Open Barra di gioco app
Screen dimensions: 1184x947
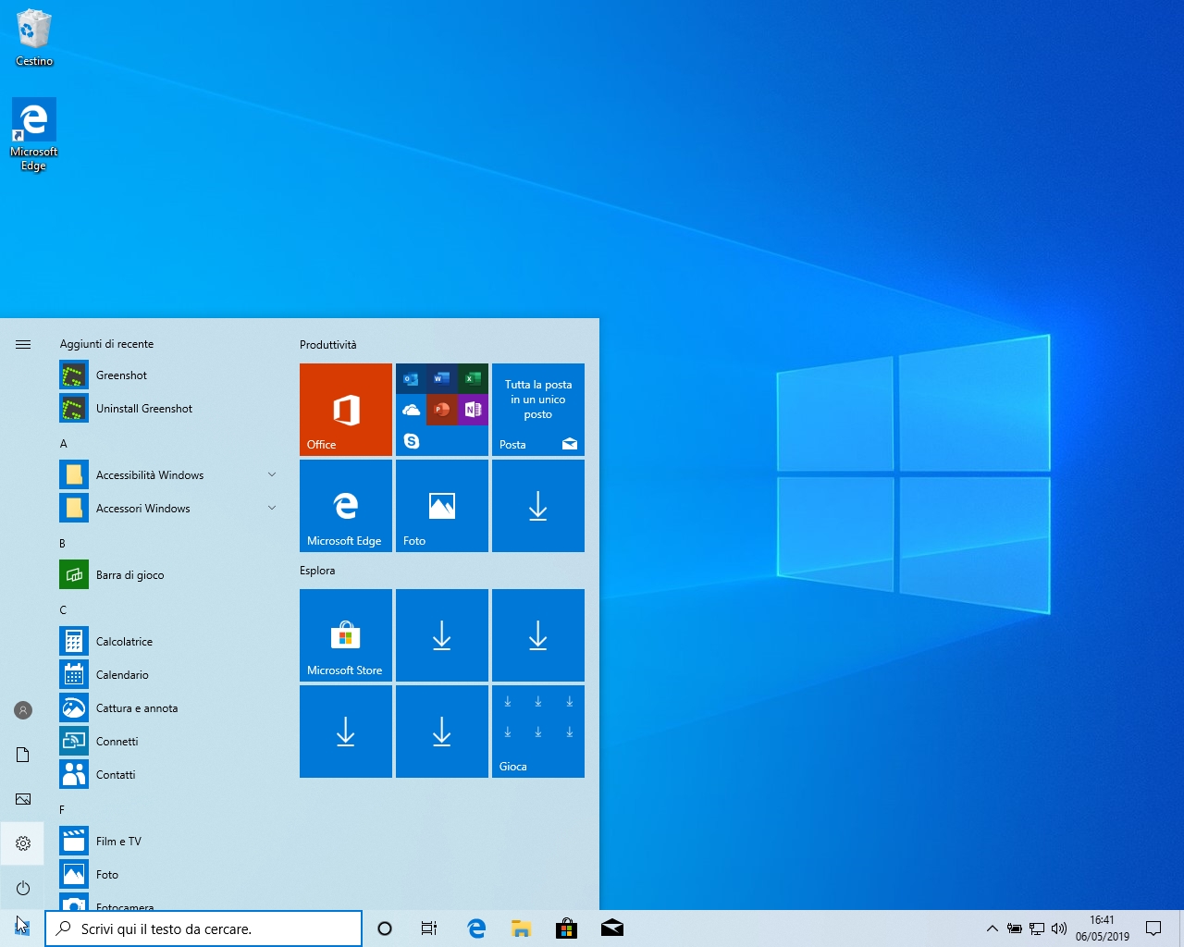click(x=168, y=575)
